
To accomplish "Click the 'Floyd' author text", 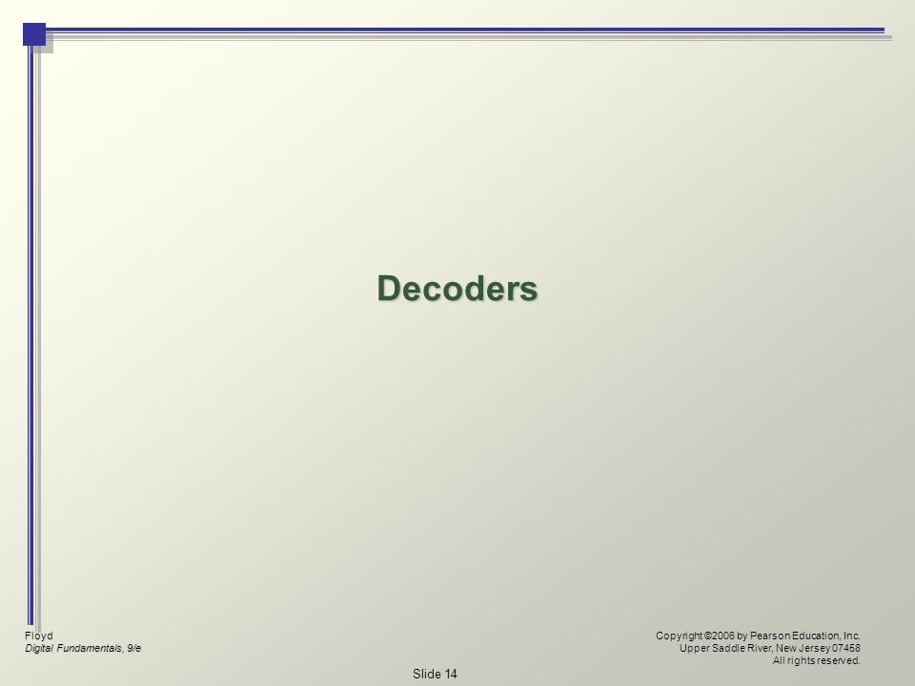I will (38, 636).
